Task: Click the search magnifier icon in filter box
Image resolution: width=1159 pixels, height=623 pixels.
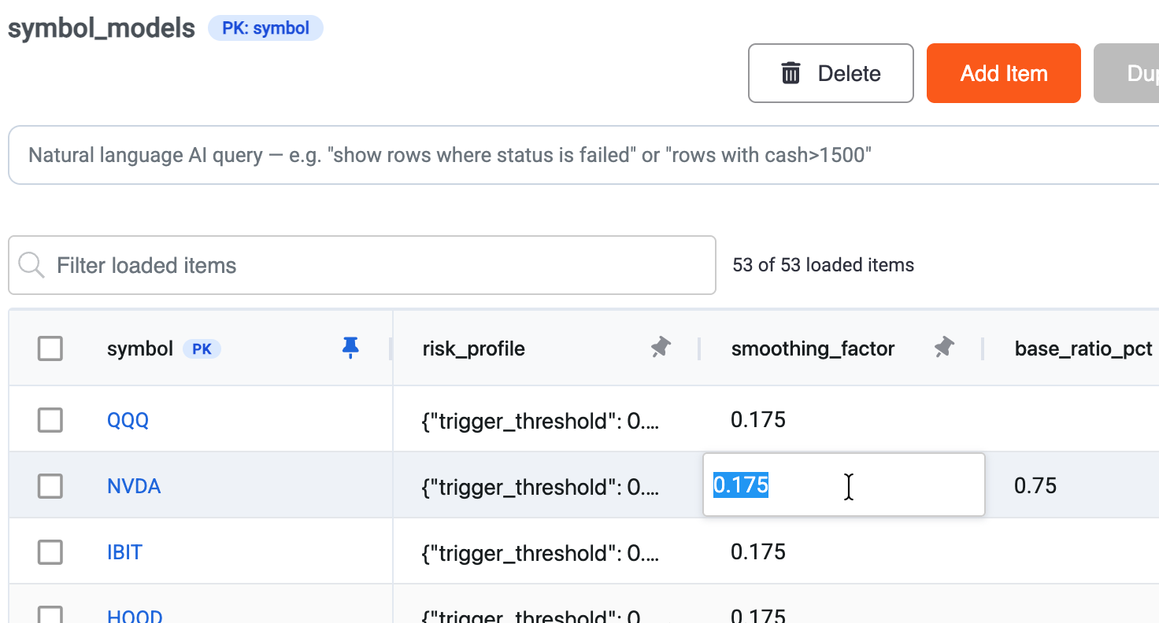Action: click(x=31, y=265)
